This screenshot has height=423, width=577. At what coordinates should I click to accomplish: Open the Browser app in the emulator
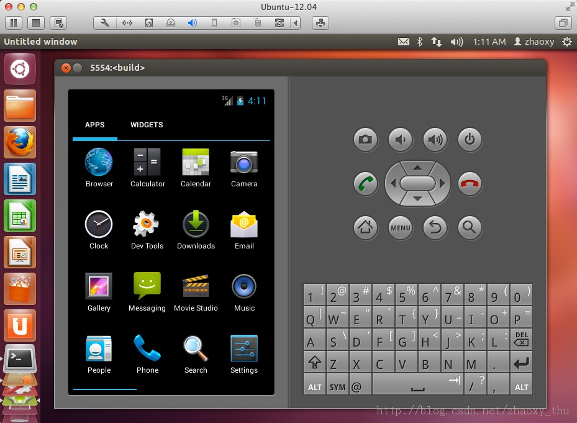pyautogui.click(x=99, y=168)
